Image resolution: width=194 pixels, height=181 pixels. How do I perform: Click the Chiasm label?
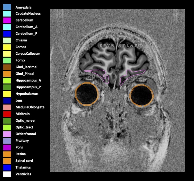coord(21,40)
